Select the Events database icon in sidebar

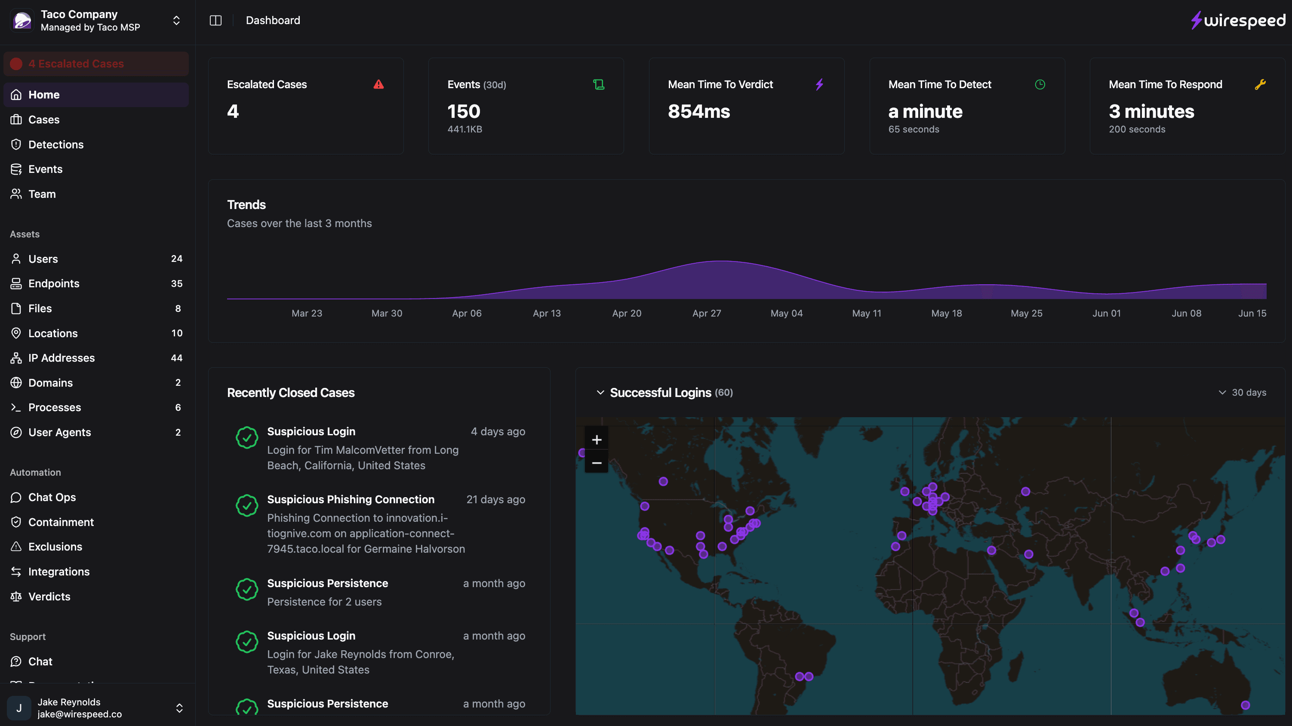pyautogui.click(x=16, y=169)
